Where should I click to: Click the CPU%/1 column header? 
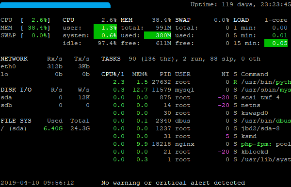(x=113, y=74)
